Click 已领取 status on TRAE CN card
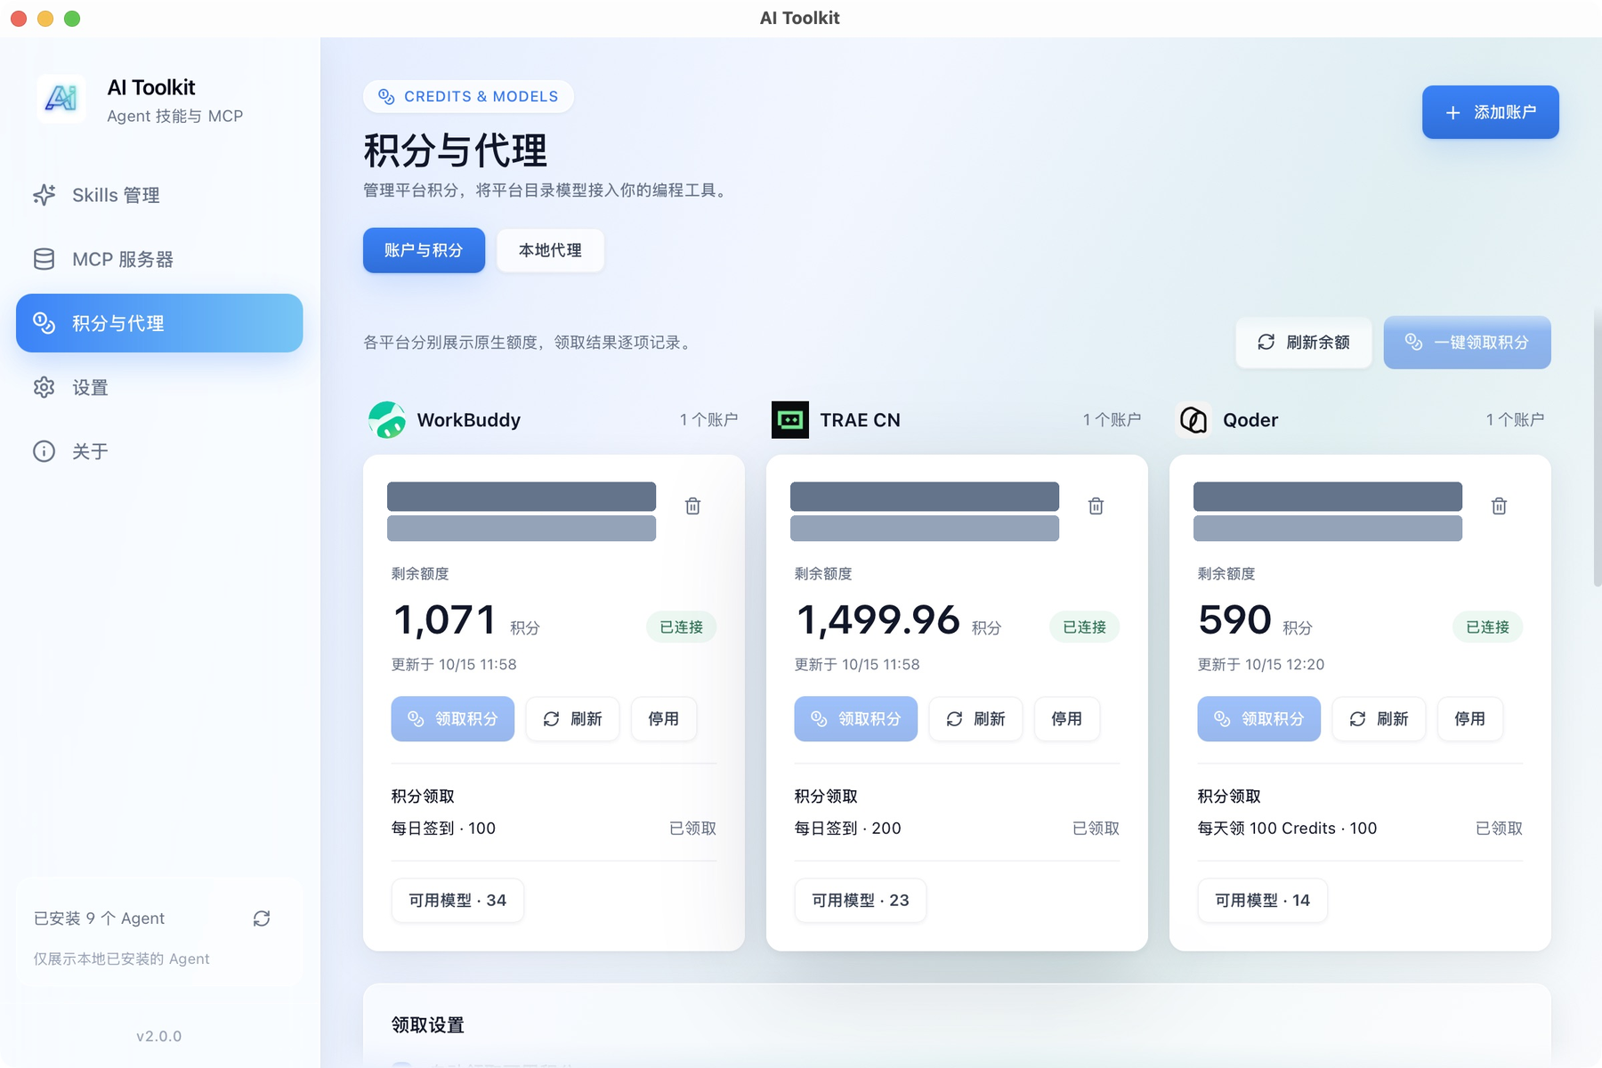Image resolution: width=1602 pixels, height=1068 pixels. click(x=1096, y=829)
